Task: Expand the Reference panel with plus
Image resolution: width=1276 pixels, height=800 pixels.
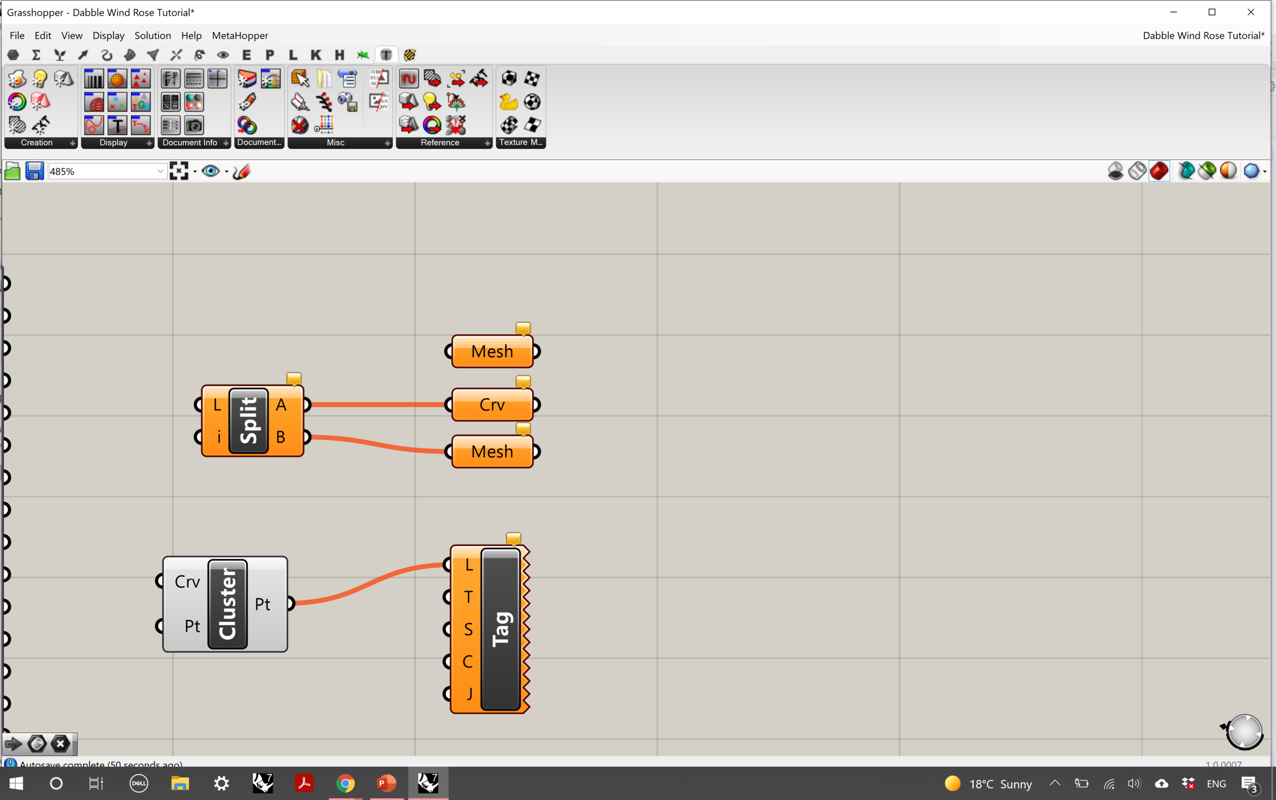Action: 487,143
